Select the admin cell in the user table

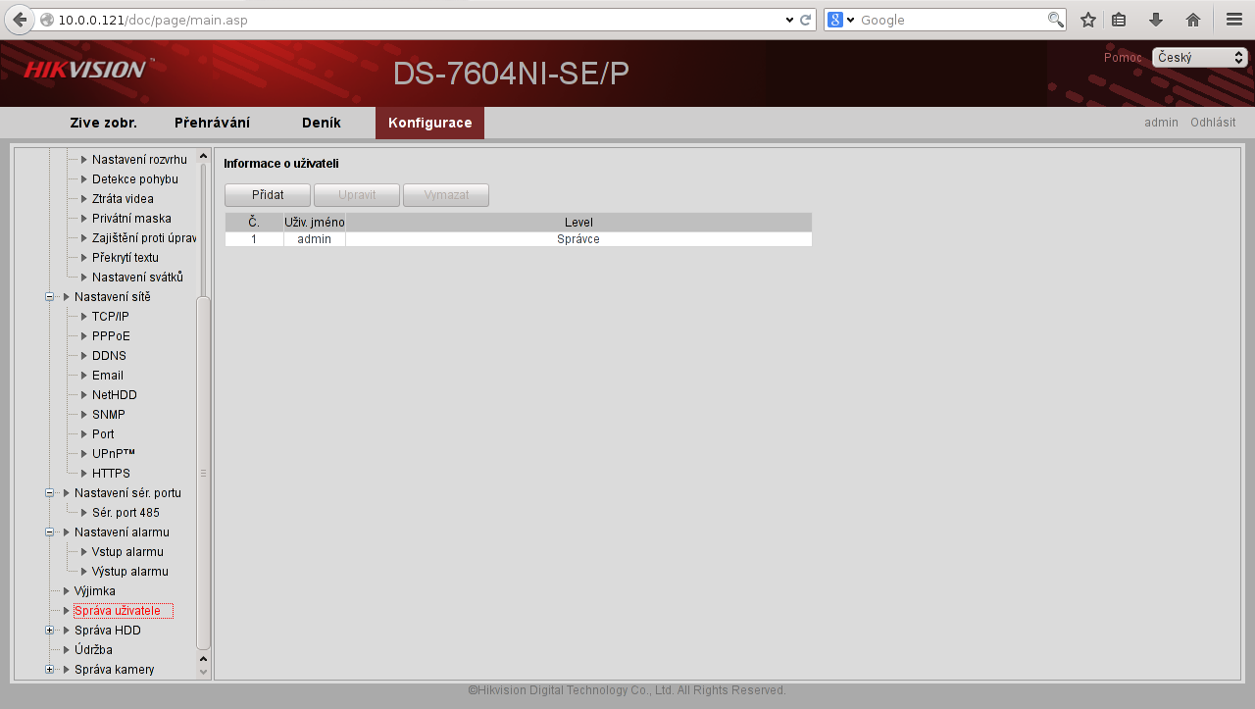(315, 239)
